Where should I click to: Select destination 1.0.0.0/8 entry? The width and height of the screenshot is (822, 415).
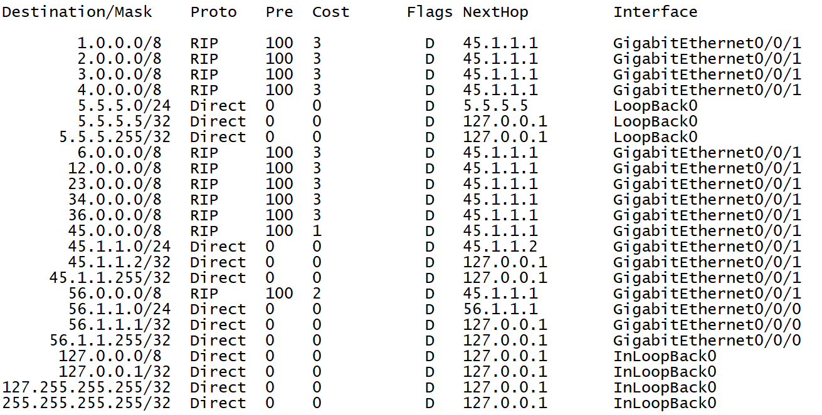click(x=119, y=43)
